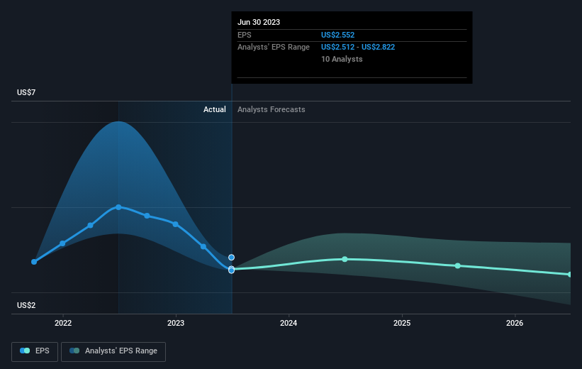Select the EPS peak data point mid-2022
The width and height of the screenshot is (582, 369).
(x=118, y=207)
